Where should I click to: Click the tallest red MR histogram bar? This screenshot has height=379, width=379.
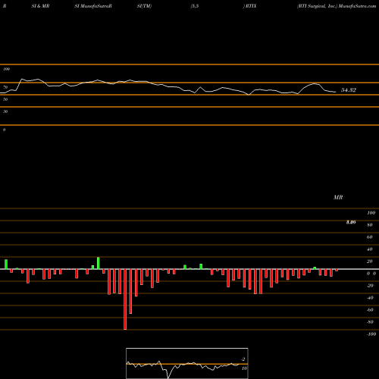(125, 299)
